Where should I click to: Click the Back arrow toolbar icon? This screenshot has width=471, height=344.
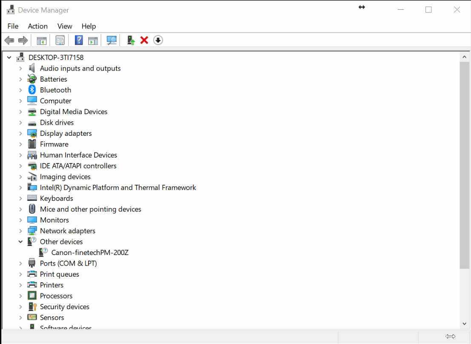pyautogui.click(x=9, y=40)
